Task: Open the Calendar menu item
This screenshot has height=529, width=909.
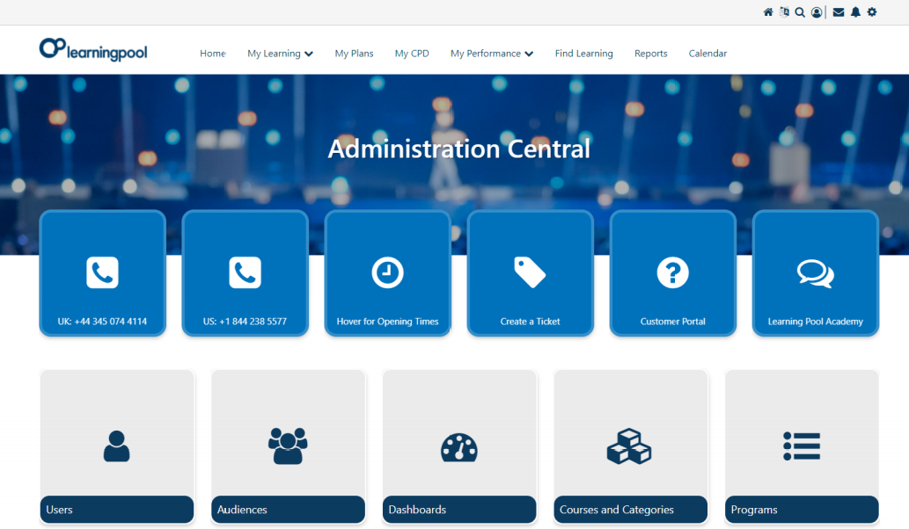Action: pyautogui.click(x=707, y=54)
